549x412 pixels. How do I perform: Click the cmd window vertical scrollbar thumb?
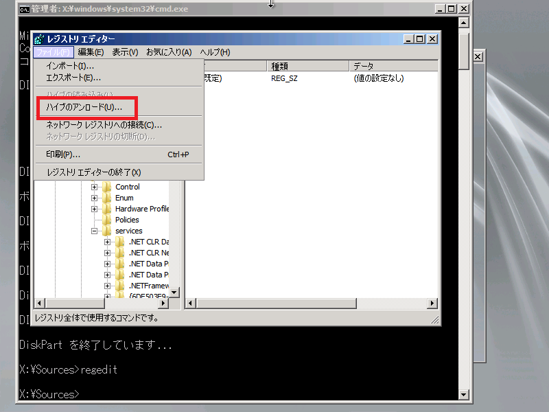point(464,51)
